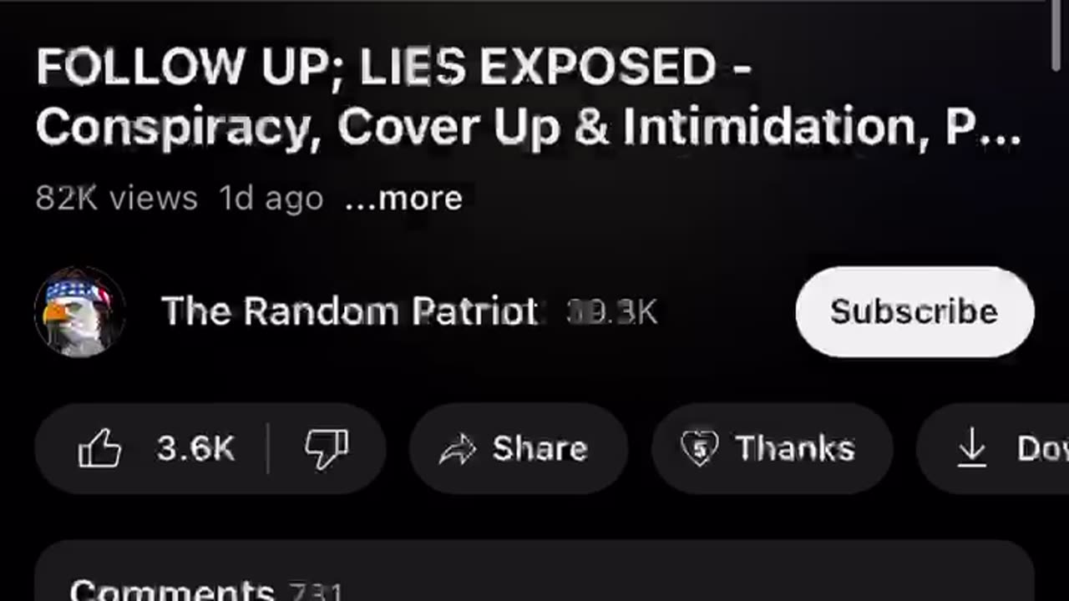Click the 1d ago upload date
Viewport: 1069px width, 601px height.
(x=271, y=199)
